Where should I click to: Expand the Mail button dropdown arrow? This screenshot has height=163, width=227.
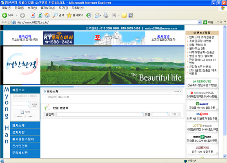101,15
